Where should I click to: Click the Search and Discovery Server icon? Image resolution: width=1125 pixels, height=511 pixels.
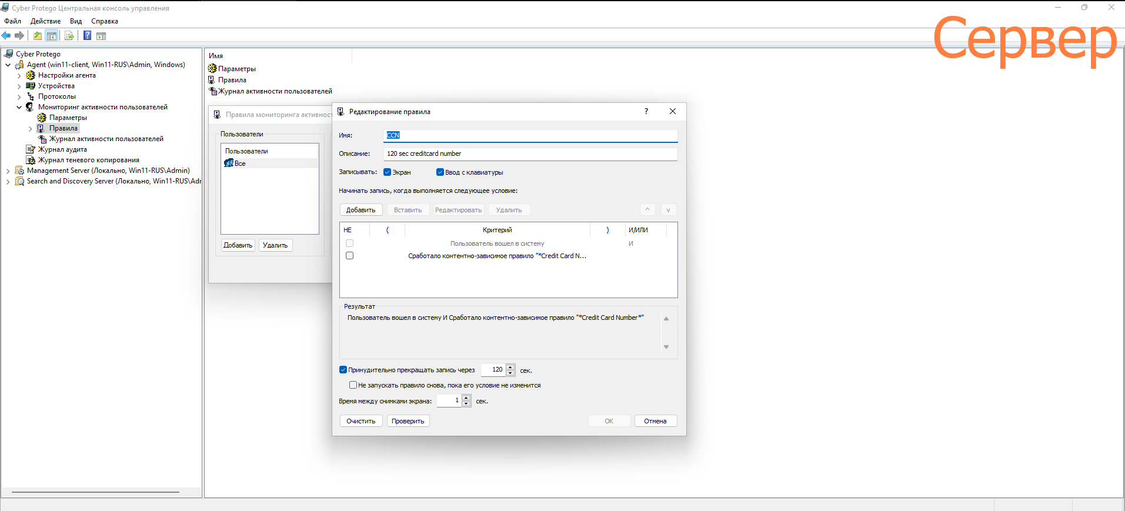(19, 181)
